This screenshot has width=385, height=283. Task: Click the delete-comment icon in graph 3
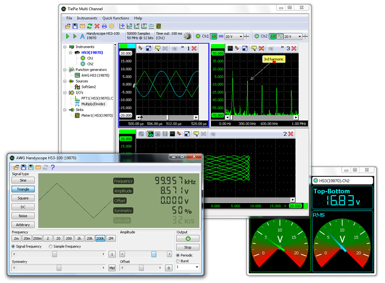(x=262, y=48)
